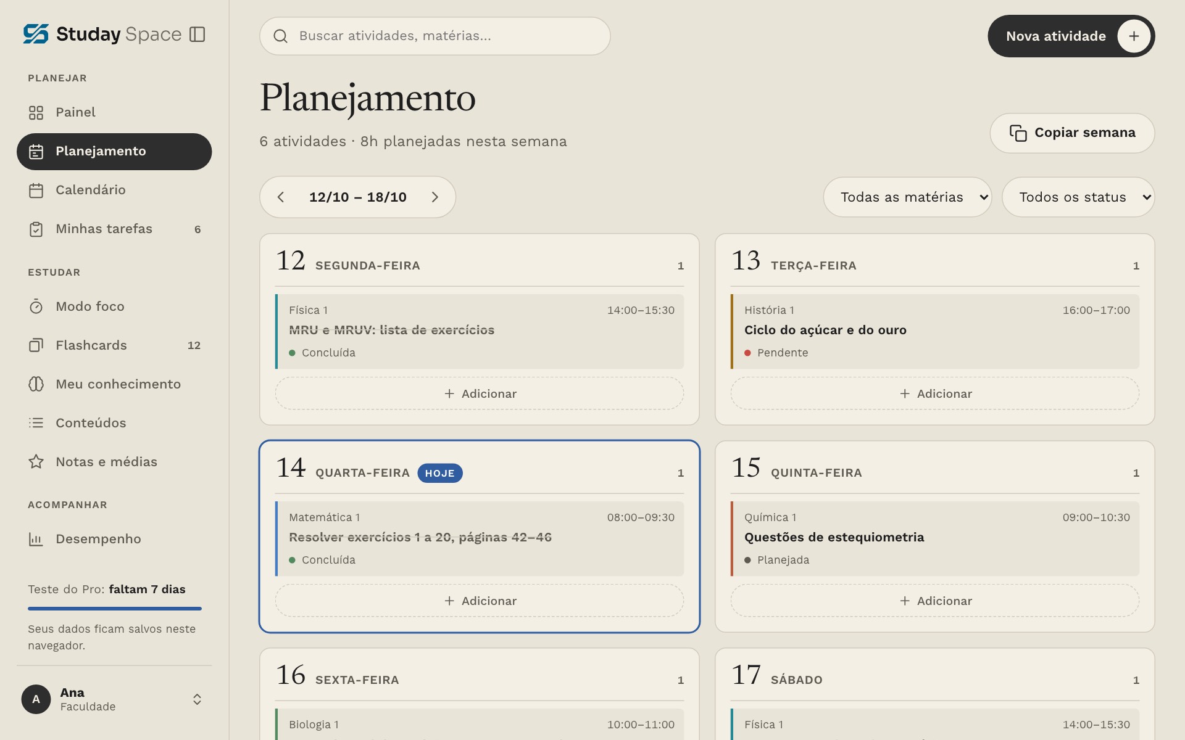This screenshot has width=1185, height=740.
Task: Open the Painel page
Action: [114, 113]
